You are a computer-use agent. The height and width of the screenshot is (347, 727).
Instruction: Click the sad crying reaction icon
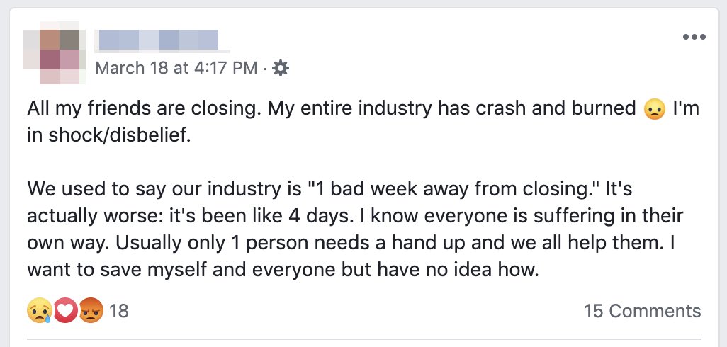coord(39,310)
